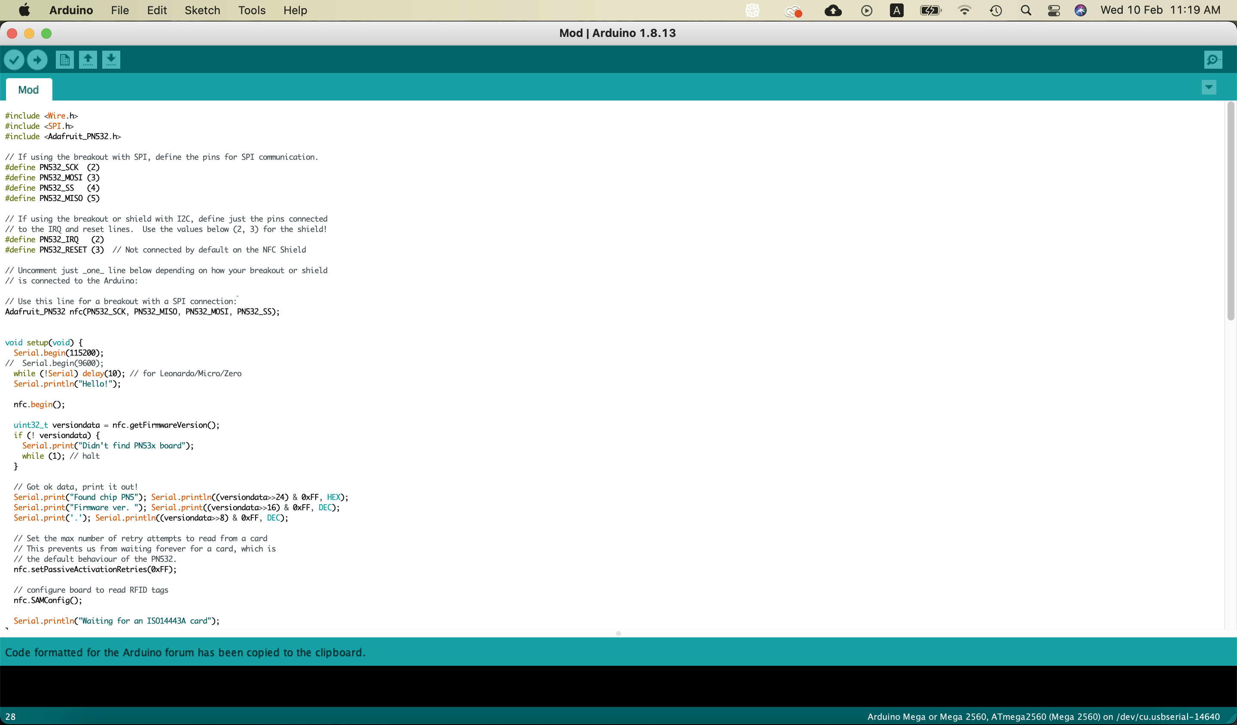1237x725 pixels.
Task: Open the tab options dropdown arrow
Action: click(1209, 87)
